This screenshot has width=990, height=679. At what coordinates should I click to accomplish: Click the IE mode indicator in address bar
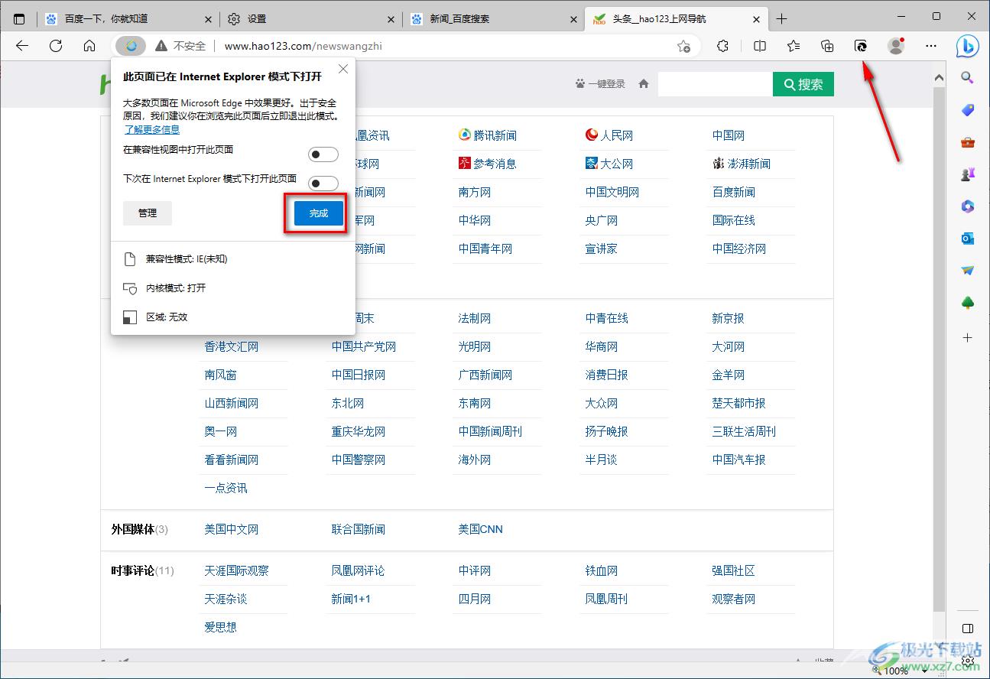(131, 46)
